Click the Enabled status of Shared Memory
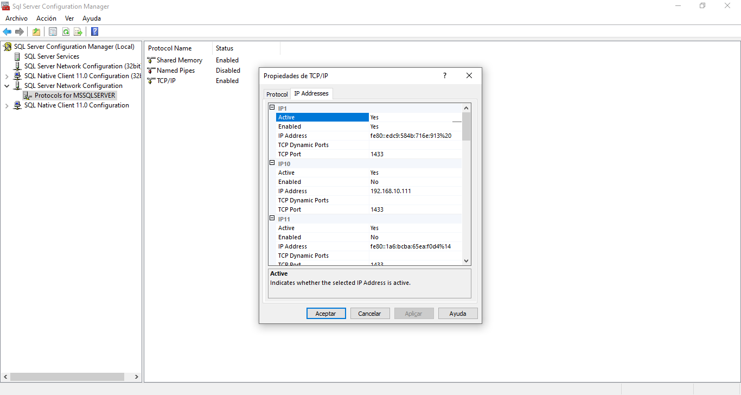 click(227, 60)
